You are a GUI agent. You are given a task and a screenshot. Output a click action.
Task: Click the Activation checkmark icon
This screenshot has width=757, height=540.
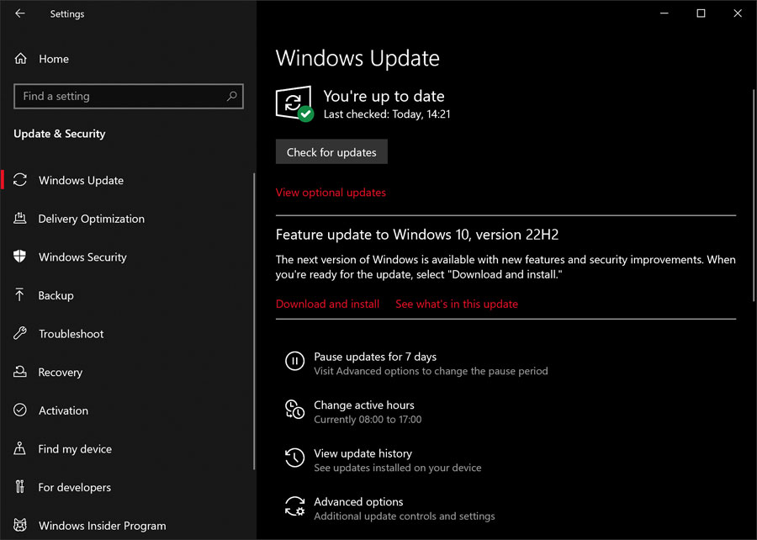point(20,410)
